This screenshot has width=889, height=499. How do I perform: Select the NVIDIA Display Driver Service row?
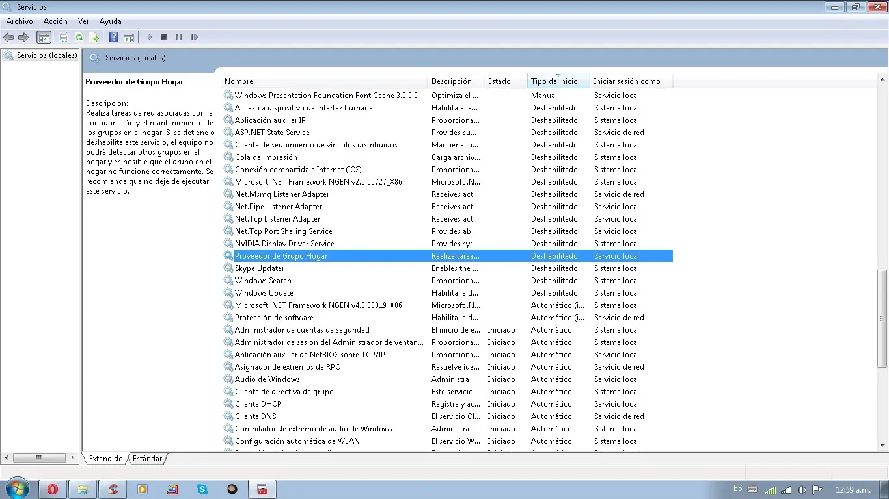[x=447, y=244]
